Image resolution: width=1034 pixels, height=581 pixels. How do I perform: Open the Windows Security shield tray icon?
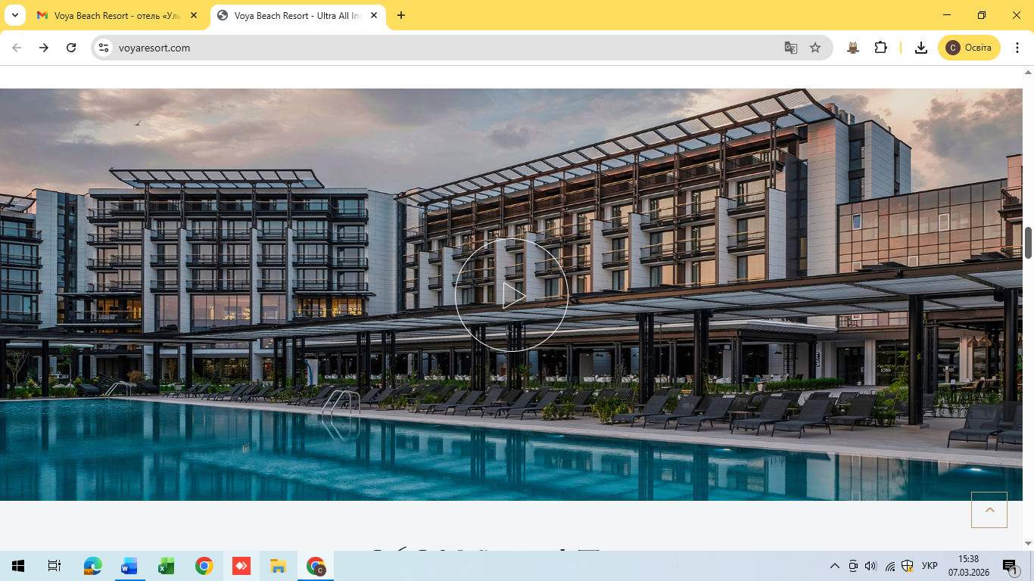pyautogui.click(x=908, y=566)
